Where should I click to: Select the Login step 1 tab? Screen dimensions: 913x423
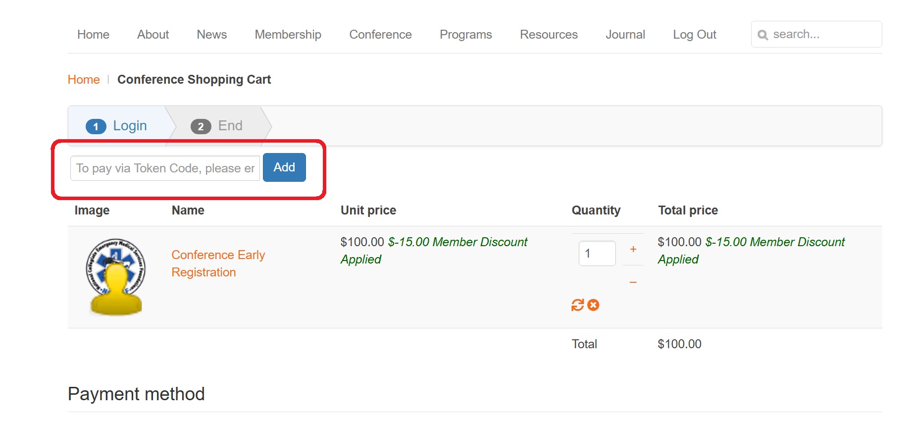click(116, 126)
